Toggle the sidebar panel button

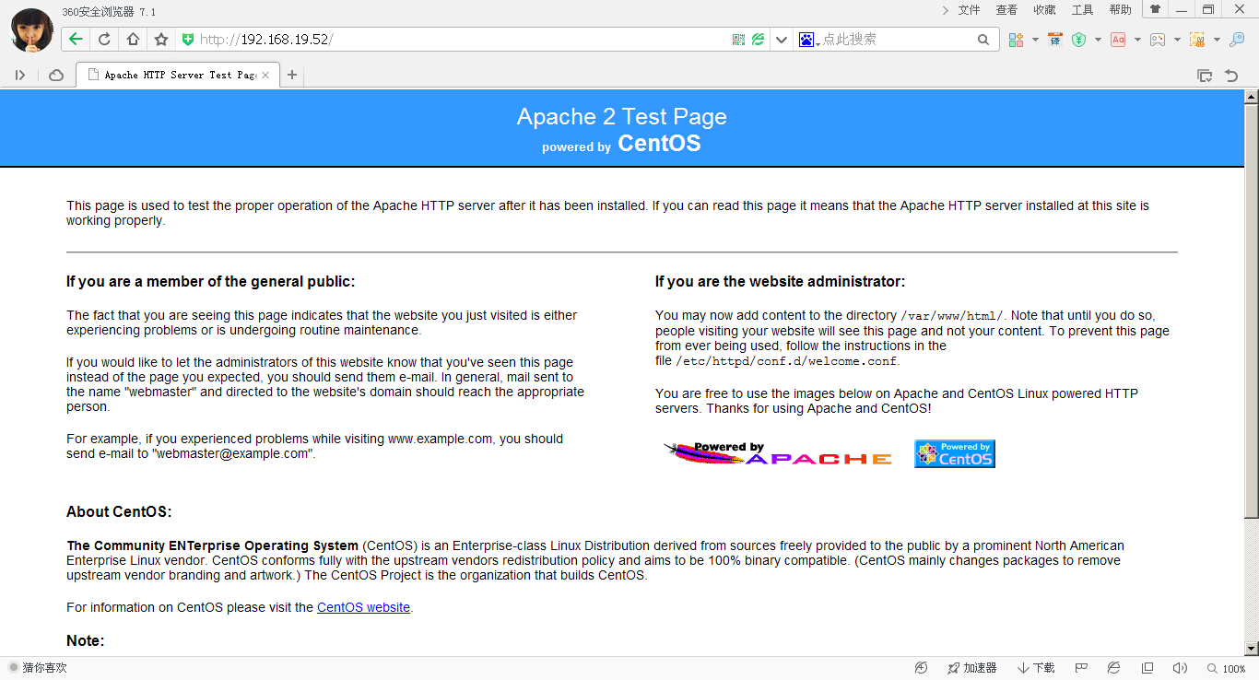20,76
